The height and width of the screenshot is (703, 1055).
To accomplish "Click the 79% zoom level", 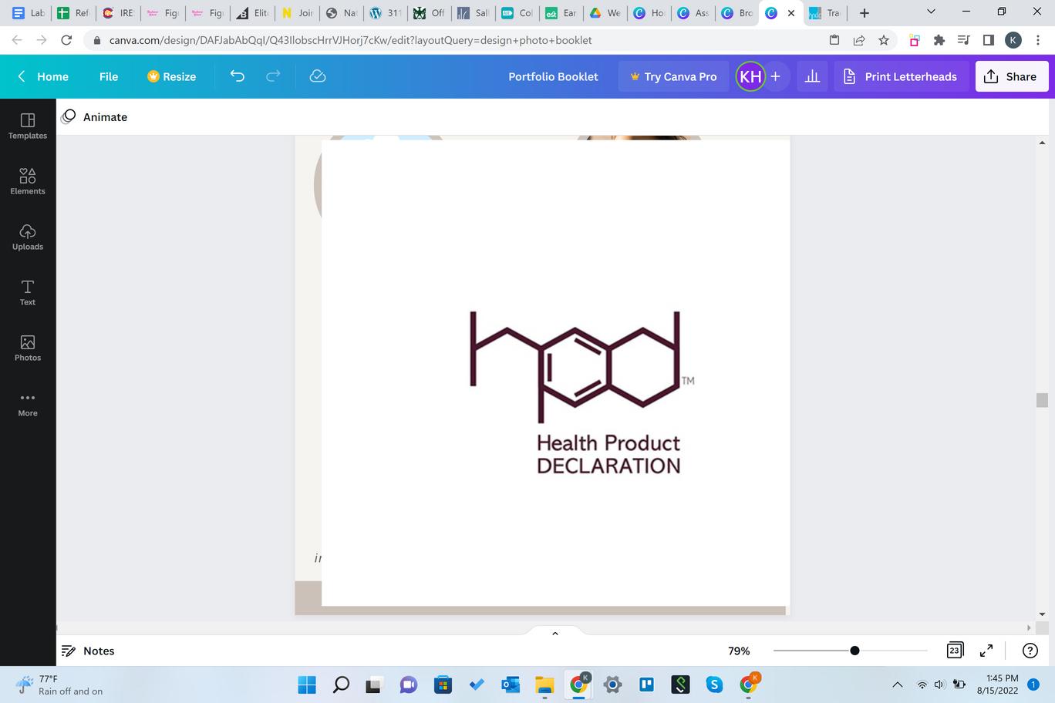I will [x=739, y=651].
